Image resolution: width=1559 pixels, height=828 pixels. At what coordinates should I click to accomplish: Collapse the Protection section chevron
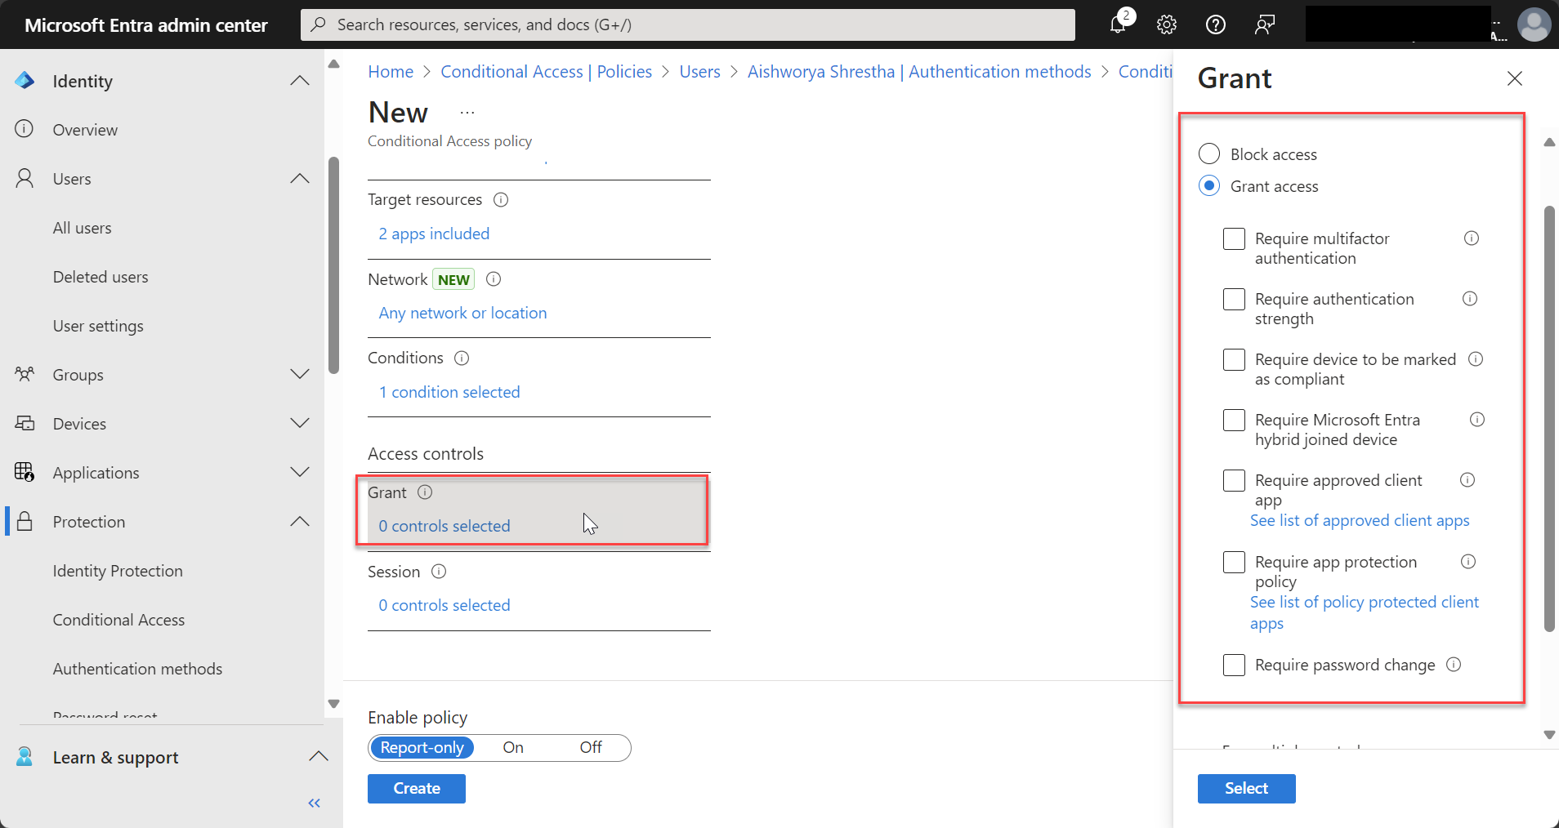[300, 521]
